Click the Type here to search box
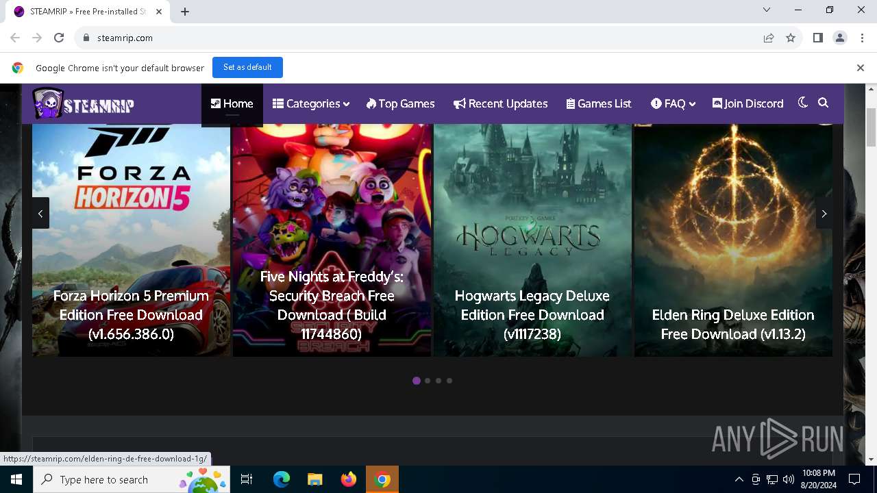The height and width of the screenshot is (493, 877). point(132,479)
